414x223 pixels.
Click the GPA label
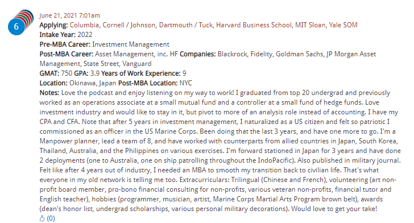coord(81,73)
